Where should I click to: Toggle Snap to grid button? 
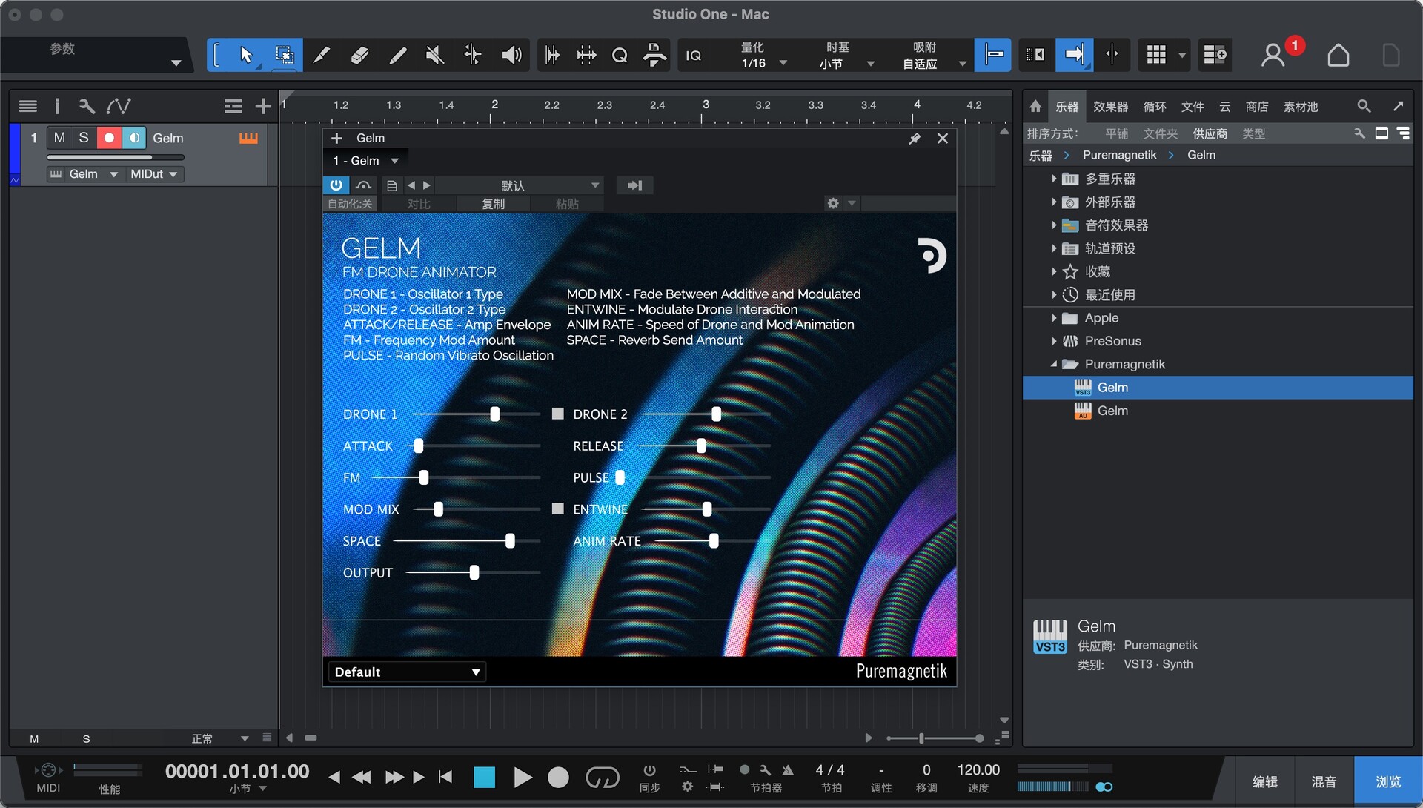click(x=992, y=55)
